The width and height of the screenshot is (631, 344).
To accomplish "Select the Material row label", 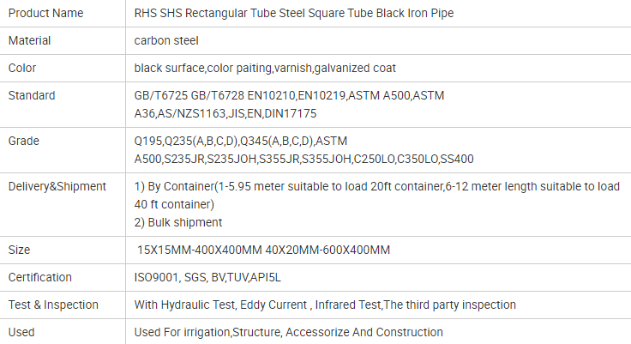I will tap(29, 40).
